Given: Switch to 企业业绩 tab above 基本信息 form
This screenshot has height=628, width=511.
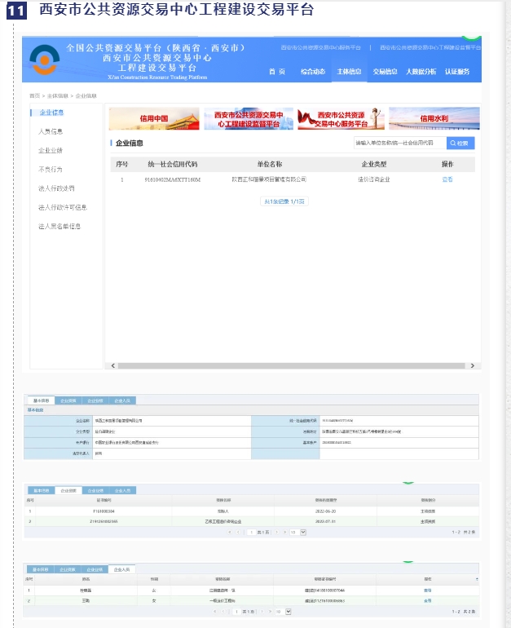Looking at the screenshot, I should 95,400.
